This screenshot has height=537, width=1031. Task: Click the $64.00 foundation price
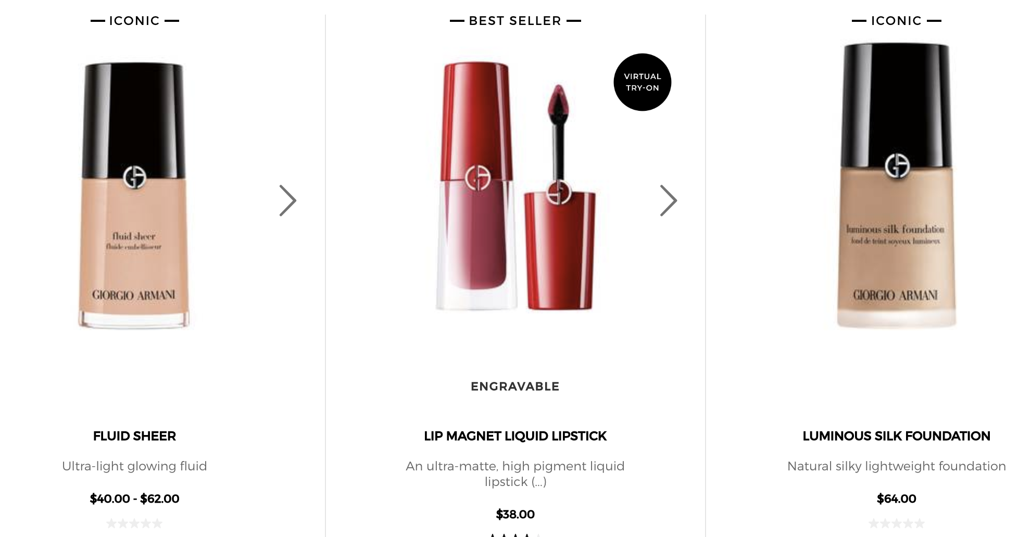[896, 498]
